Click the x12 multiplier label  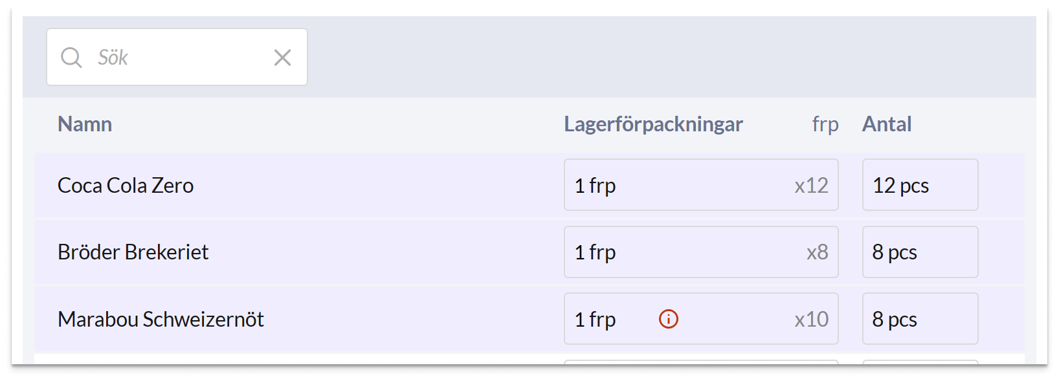tap(811, 186)
